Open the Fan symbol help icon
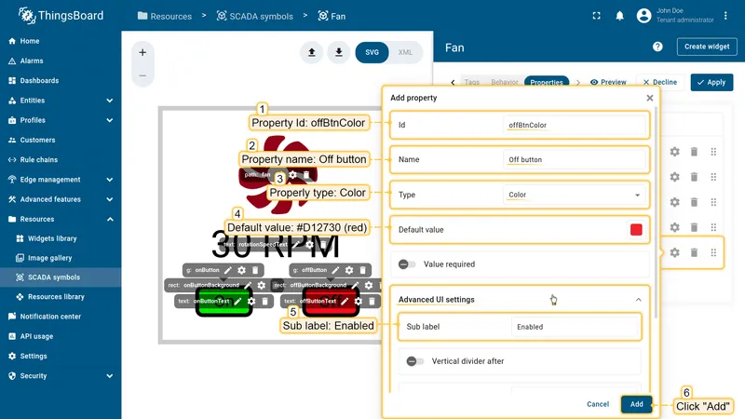This screenshot has height=419, width=745. click(x=657, y=47)
